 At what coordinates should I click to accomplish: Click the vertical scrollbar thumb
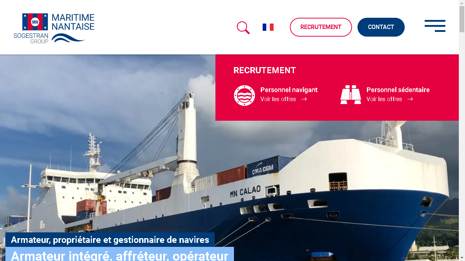click(462, 19)
